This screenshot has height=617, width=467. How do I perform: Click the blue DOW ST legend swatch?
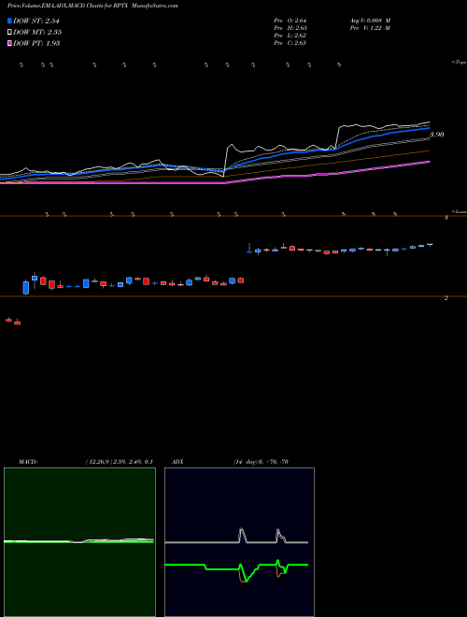[9, 21]
